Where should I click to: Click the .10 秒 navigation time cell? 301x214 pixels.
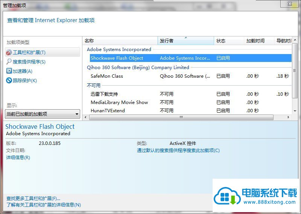pos(283,94)
